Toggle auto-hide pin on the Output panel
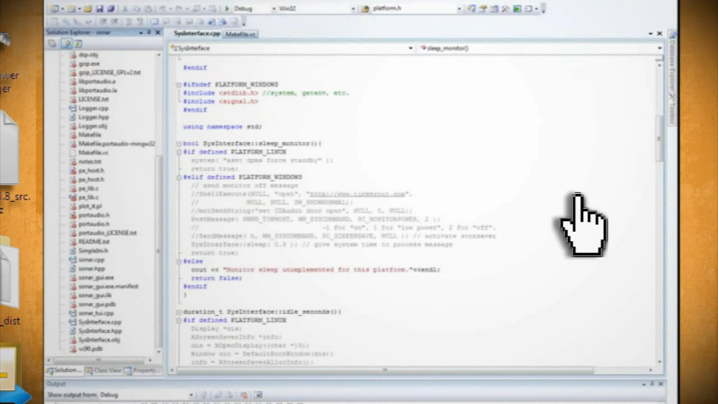 pyautogui.click(x=652, y=384)
